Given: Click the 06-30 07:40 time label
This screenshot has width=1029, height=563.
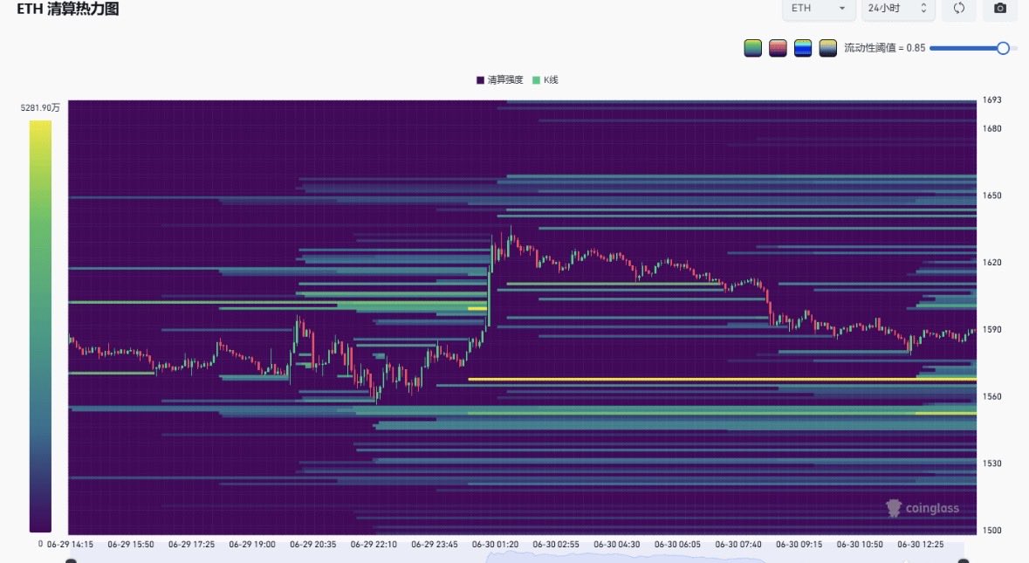Looking at the screenshot, I should [738, 545].
